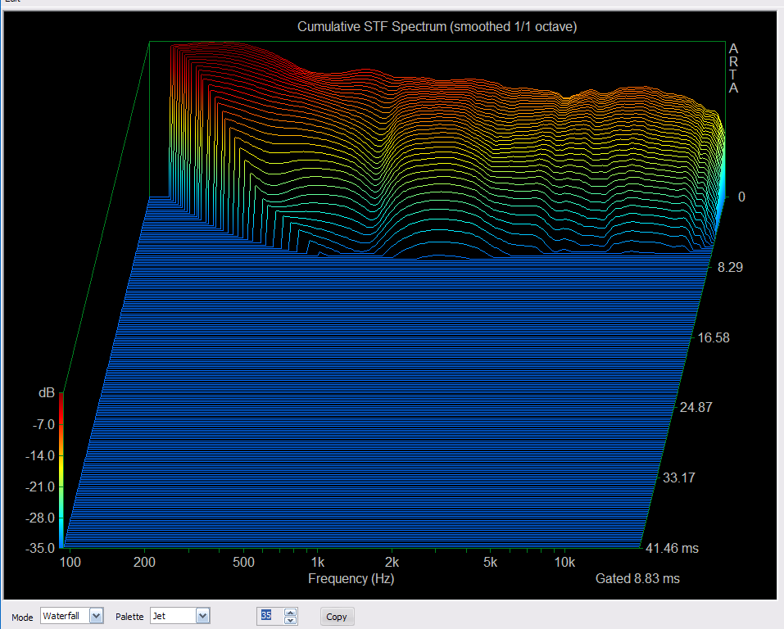
Task: Click the -28.0 dB scale label
Action: pyautogui.click(x=40, y=518)
